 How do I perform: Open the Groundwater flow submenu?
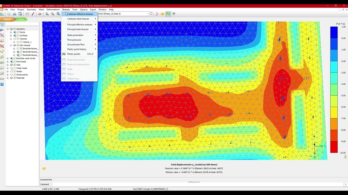coord(79,44)
